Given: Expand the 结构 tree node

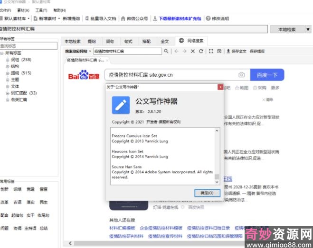Looking at the screenshot, I should point(8,66).
